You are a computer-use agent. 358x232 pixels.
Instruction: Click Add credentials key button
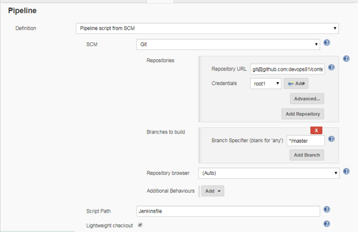coord(296,83)
